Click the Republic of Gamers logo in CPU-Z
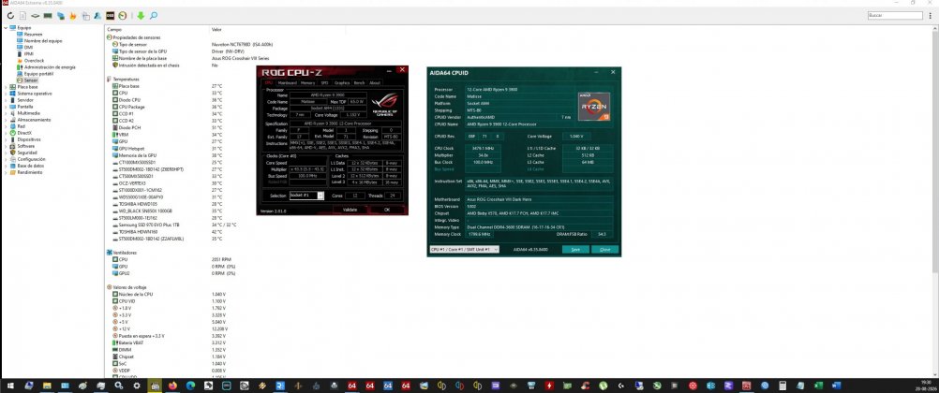 tap(385, 104)
